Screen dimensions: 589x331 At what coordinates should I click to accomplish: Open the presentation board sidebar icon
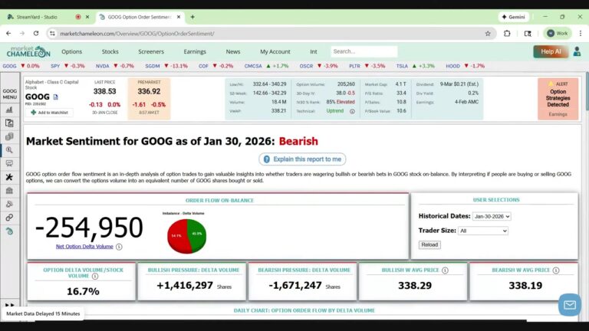[9, 164]
